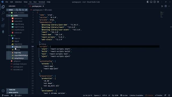Open the Selection menu
Screen dimensions: 172x97
click(x=18, y=2)
